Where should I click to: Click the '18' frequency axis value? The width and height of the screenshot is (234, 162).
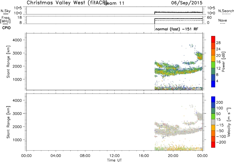(20, 18)
